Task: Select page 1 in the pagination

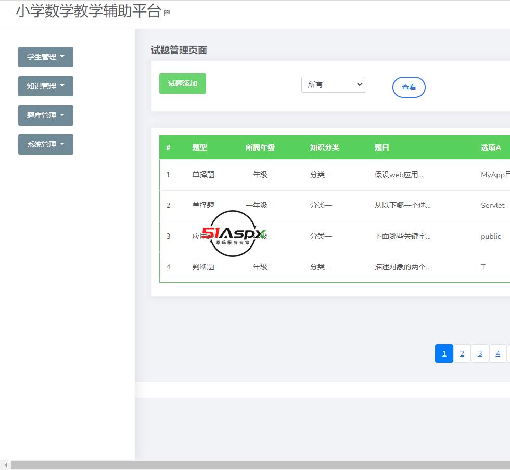Action: 444,353
